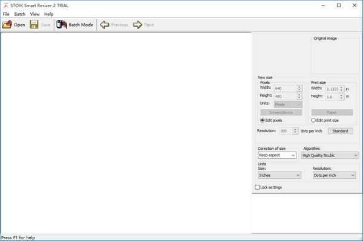This screenshot has height=241, width=363.
Task: Enable Lock settings checkbox
Action: pyautogui.click(x=257, y=187)
